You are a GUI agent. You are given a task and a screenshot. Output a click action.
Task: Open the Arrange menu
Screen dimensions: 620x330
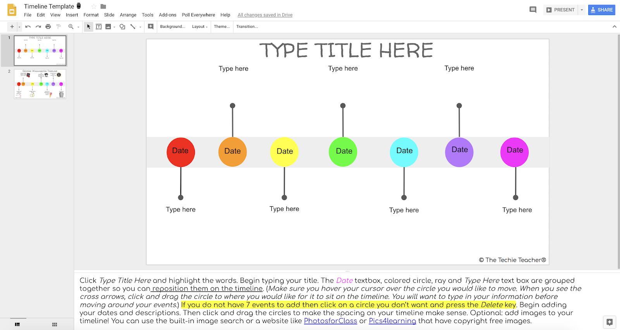[128, 15]
